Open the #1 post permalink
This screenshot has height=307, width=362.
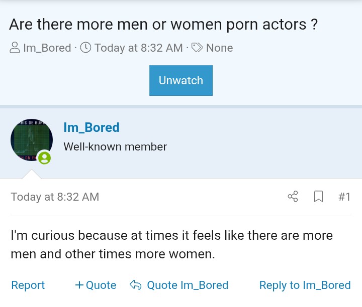point(344,197)
